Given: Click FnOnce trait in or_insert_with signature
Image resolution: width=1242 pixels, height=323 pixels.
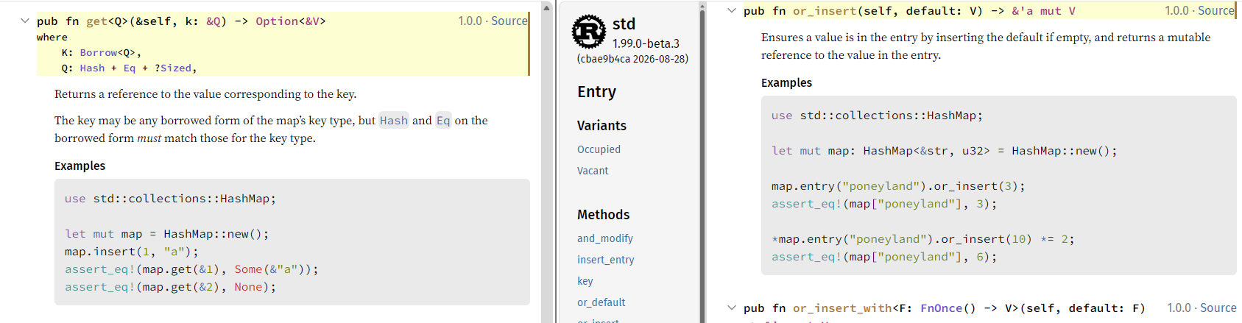Looking at the screenshot, I should pos(942,308).
